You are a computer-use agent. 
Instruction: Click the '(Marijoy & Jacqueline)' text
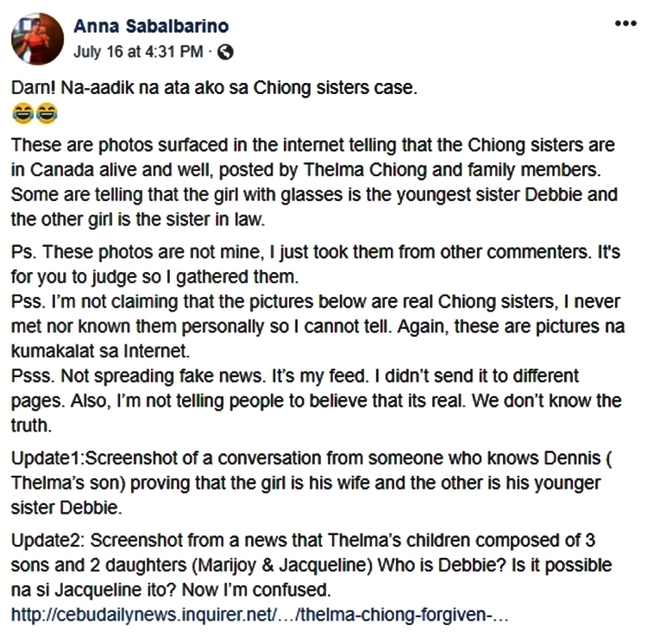click(x=282, y=565)
